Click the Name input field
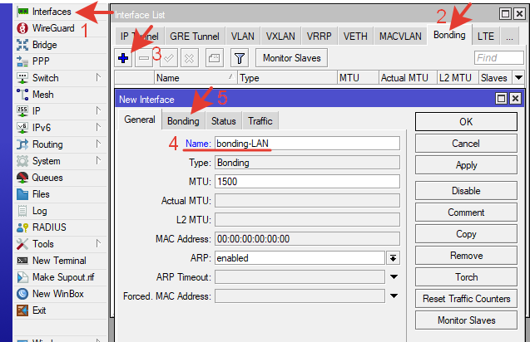This screenshot has height=342, width=530. click(306, 144)
